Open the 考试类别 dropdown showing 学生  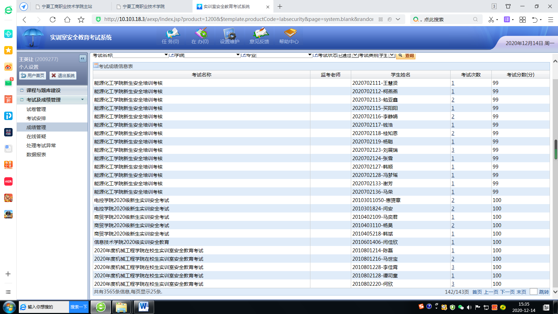click(x=391, y=55)
